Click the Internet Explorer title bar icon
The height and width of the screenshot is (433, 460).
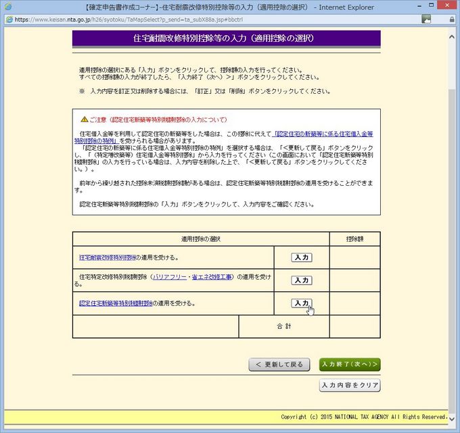8,7
